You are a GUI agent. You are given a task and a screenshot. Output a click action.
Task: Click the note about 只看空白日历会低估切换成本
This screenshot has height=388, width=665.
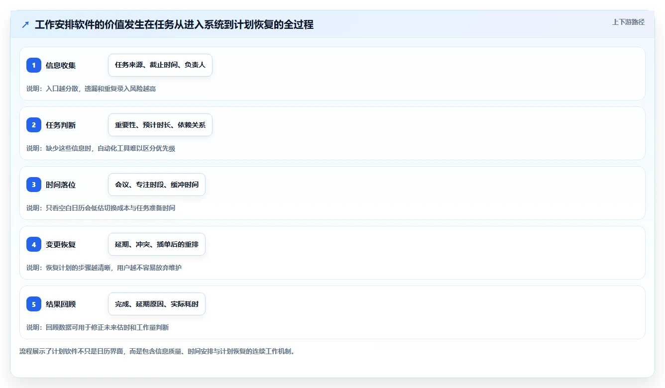click(101, 208)
